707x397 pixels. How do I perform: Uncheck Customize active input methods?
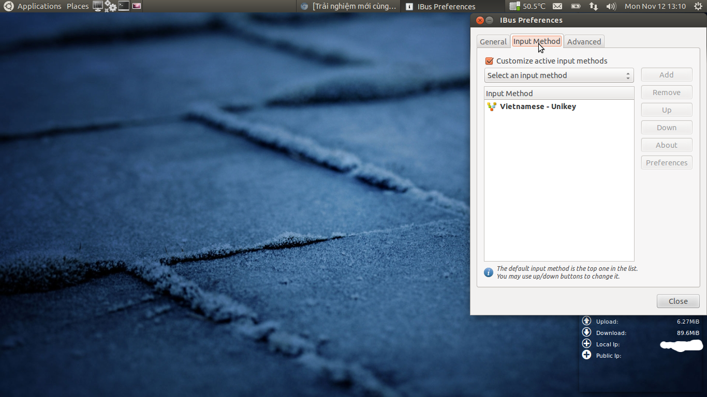[489, 61]
